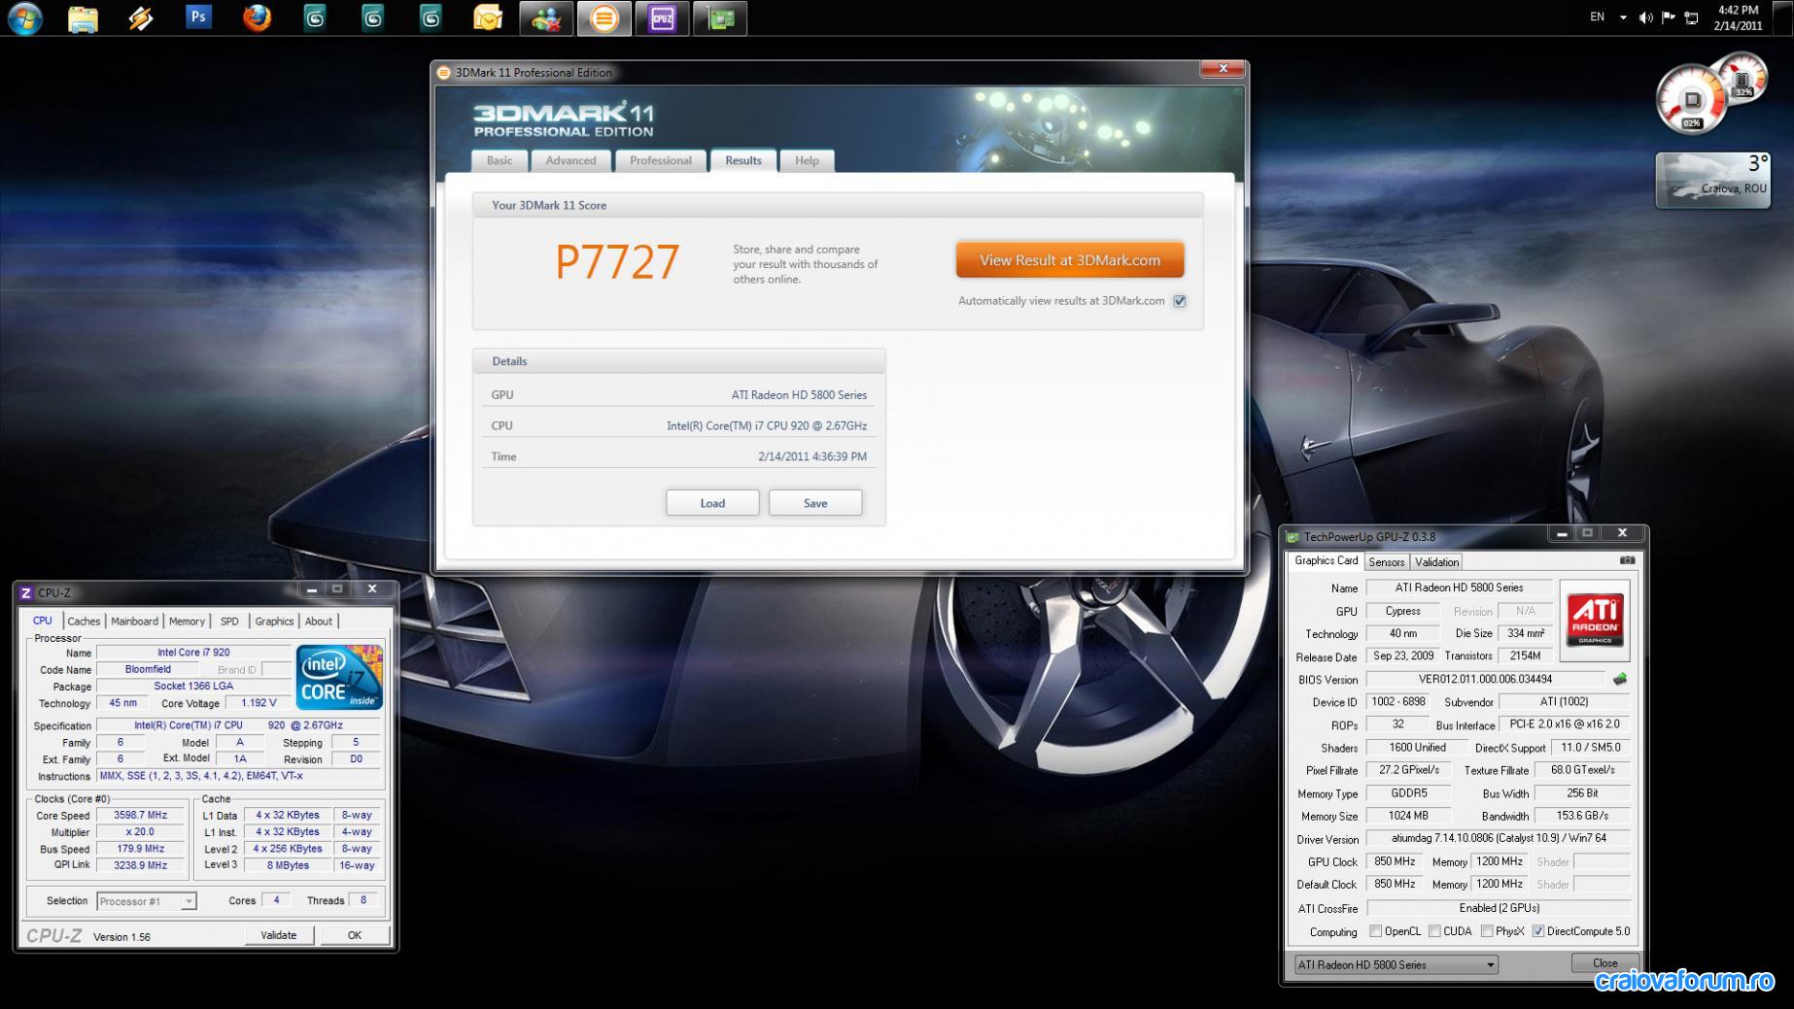This screenshot has height=1009, width=1794.
Task: Switch to Advanced tab in 3DMark
Action: pyautogui.click(x=571, y=161)
